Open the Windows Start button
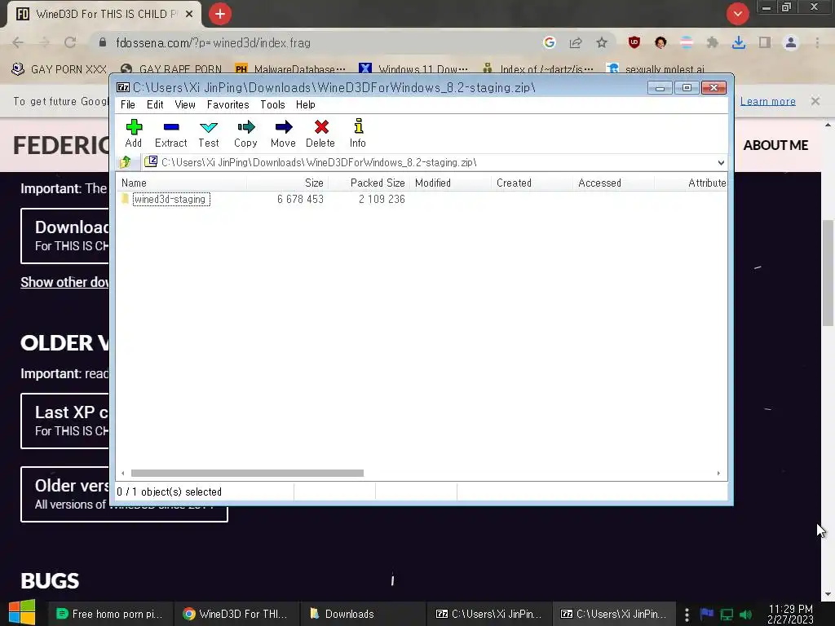The width and height of the screenshot is (835, 626). coord(22,613)
